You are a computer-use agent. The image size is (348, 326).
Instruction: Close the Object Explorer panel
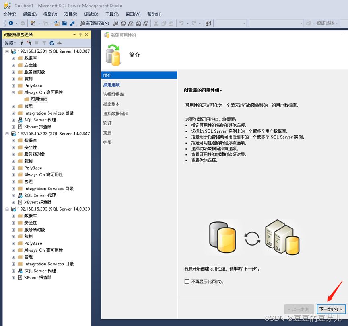pyautogui.click(x=86, y=35)
